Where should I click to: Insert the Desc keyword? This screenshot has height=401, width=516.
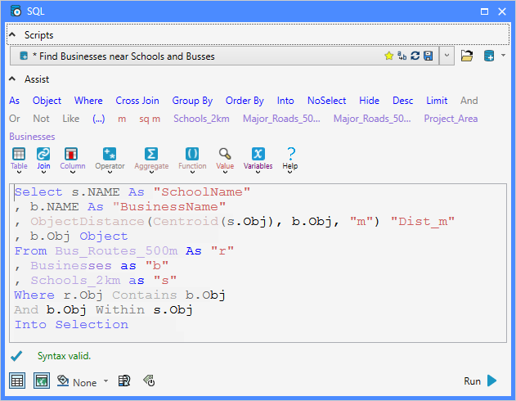point(403,101)
